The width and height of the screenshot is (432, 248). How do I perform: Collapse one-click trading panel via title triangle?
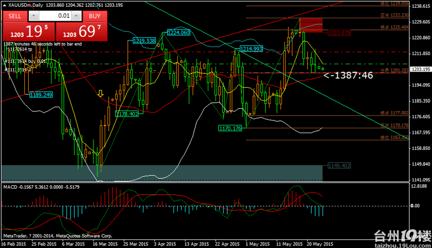coord(4,4)
